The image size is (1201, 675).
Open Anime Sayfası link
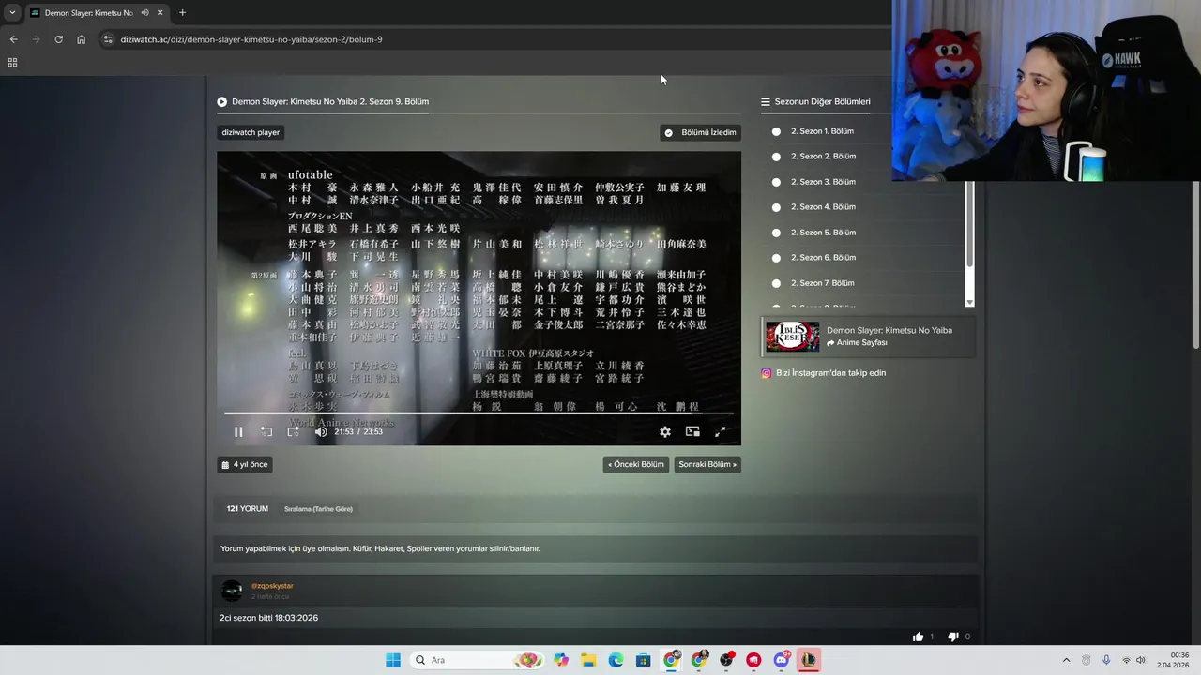(x=857, y=343)
